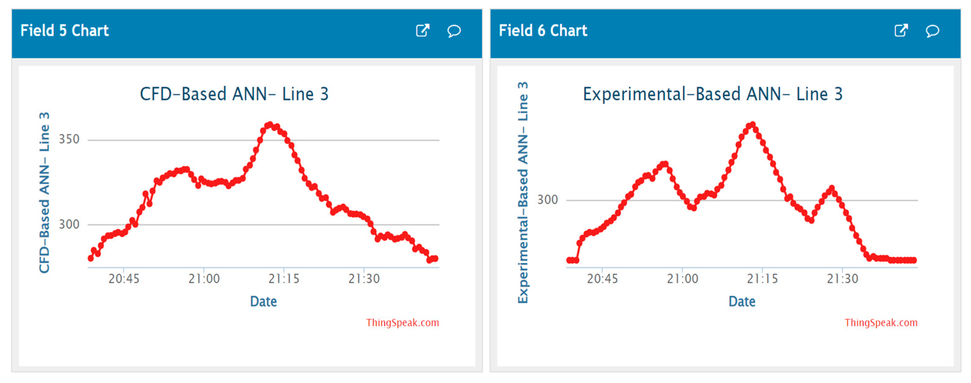This screenshot has height=383, width=971.
Task: Select the 'CFD-Based ANN- Line 3' chart title
Action: click(x=234, y=94)
